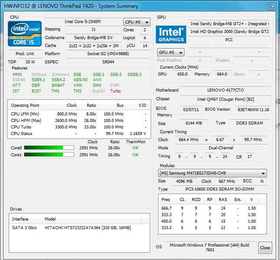Click the Core0 usage bar
The image size is (280, 260).
coord(49,148)
